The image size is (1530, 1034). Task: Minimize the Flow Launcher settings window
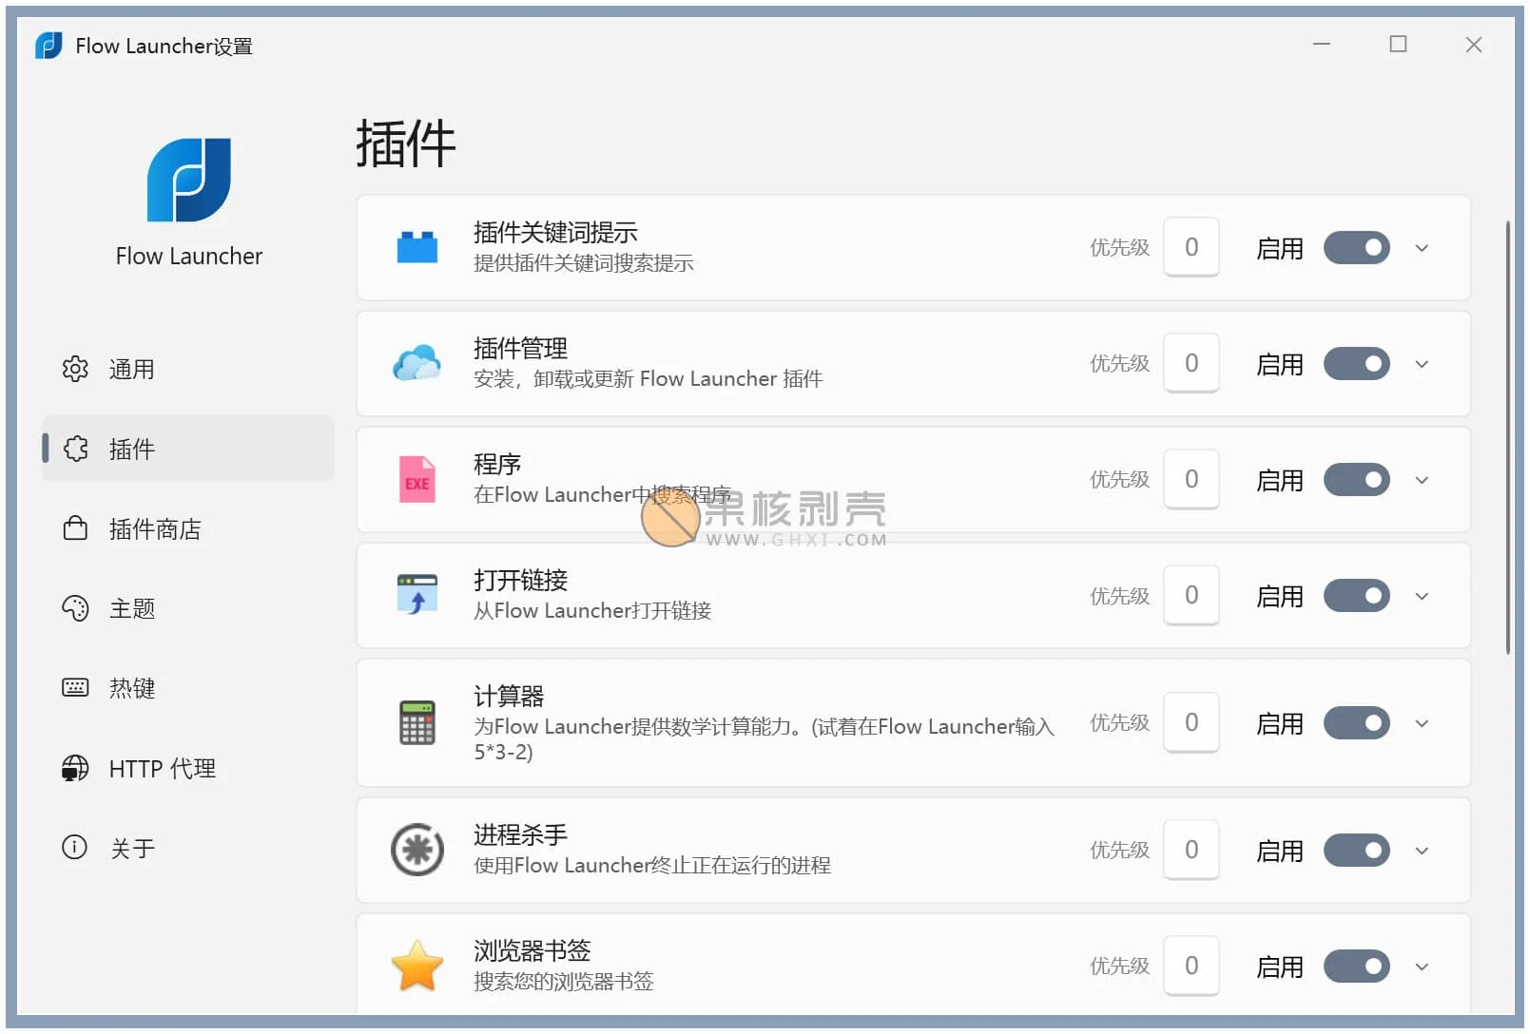[1322, 45]
